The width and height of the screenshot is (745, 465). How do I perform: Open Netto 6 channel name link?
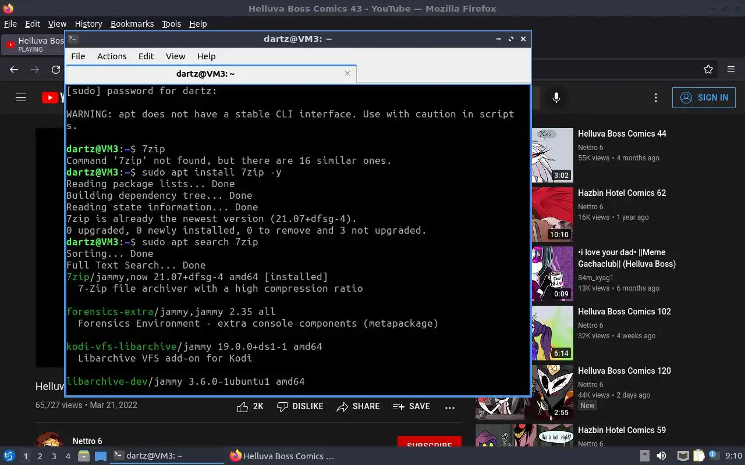(87, 441)
